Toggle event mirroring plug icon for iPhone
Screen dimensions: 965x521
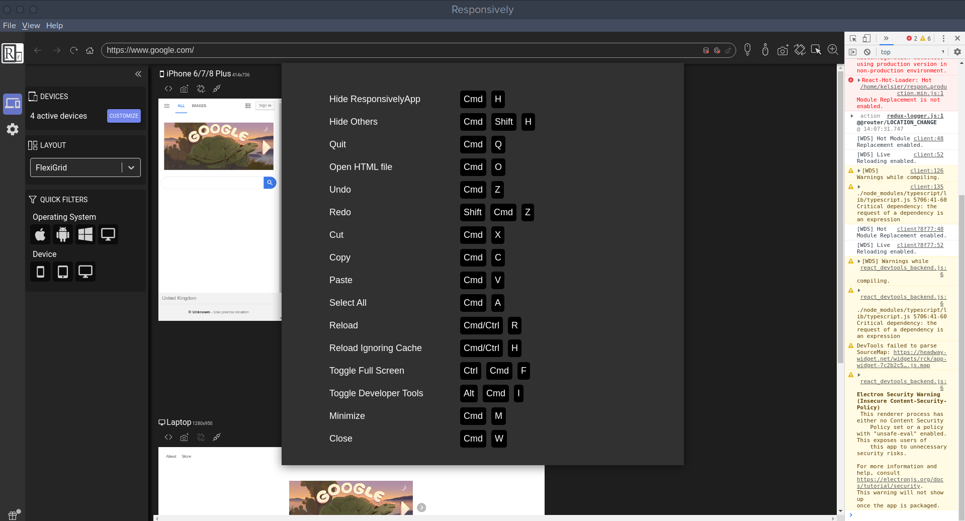217,89
